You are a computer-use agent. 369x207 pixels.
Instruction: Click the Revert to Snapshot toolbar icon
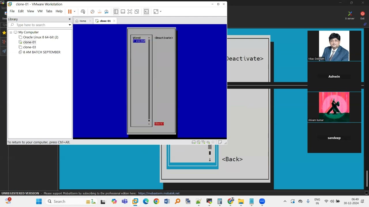tap(99, 11)
